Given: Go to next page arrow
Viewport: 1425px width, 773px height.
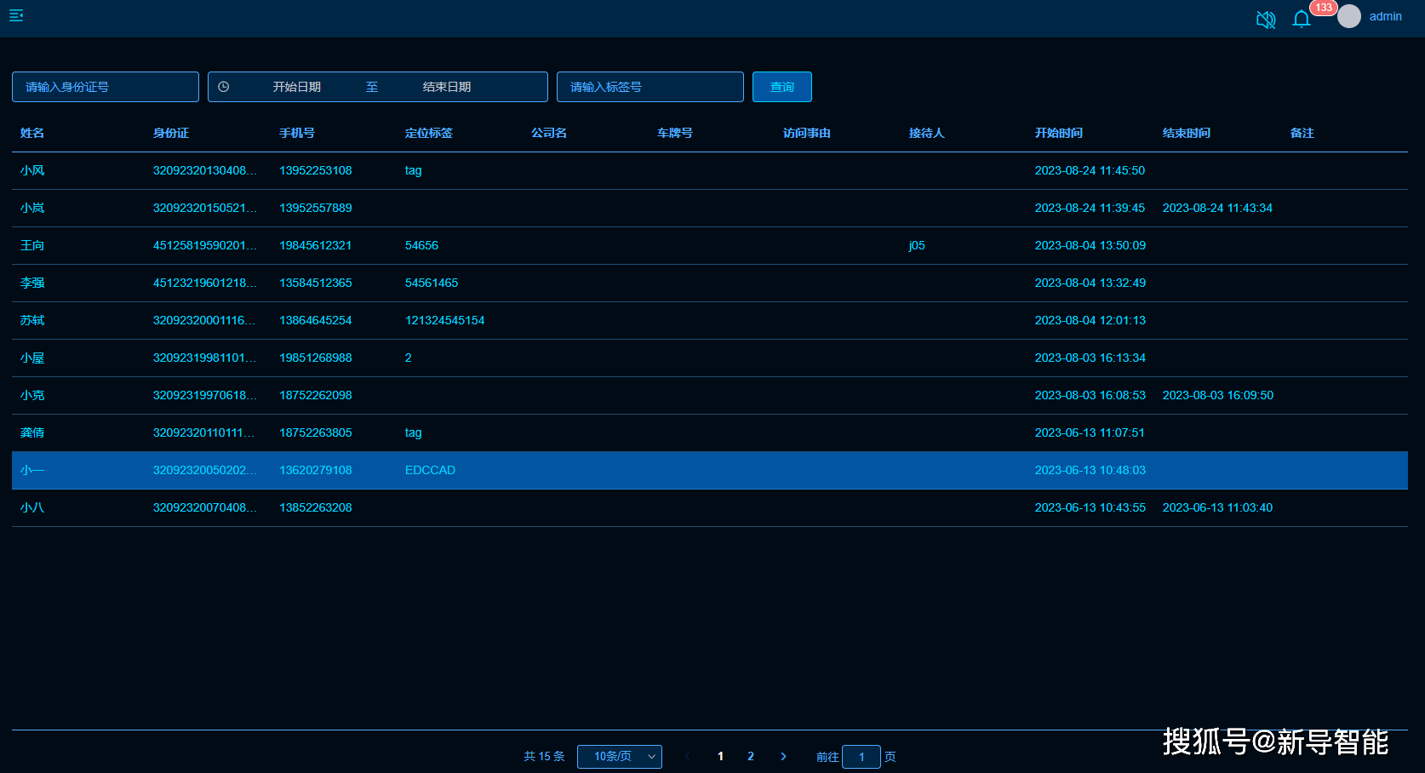Looking at the screenshot, I should coord(783,756).
